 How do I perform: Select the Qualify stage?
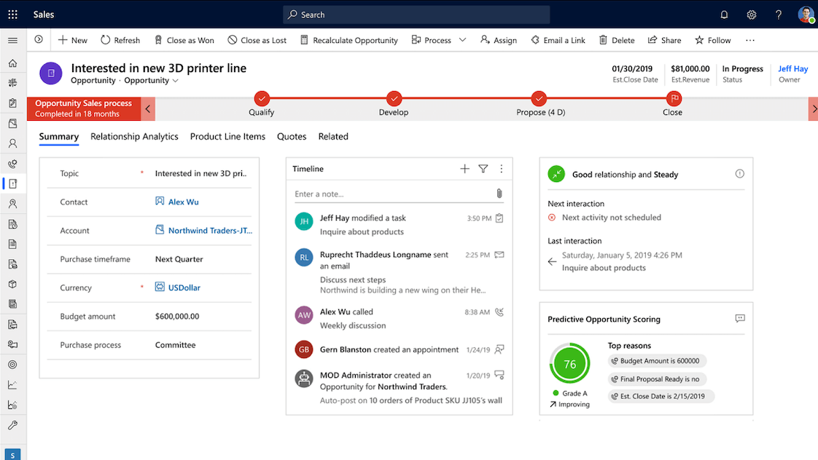pyautogui.click(x=261, y=98)
